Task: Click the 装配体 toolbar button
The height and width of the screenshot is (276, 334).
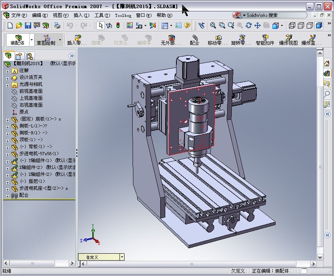Action: point(18,40)
